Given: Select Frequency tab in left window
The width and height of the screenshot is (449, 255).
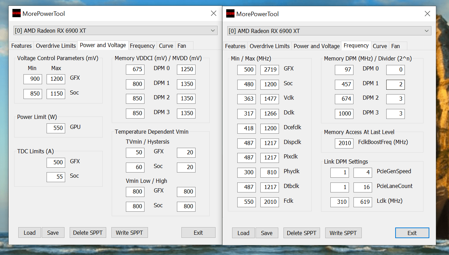Looking at the screenshot, I should coord(142,46).
